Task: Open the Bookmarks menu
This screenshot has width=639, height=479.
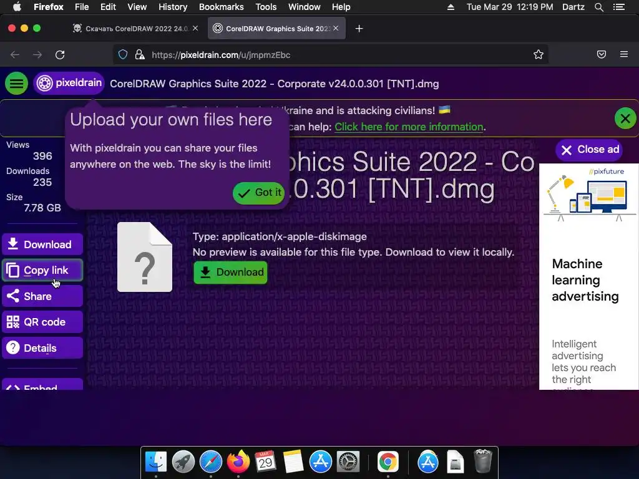Action: (222, 7)
